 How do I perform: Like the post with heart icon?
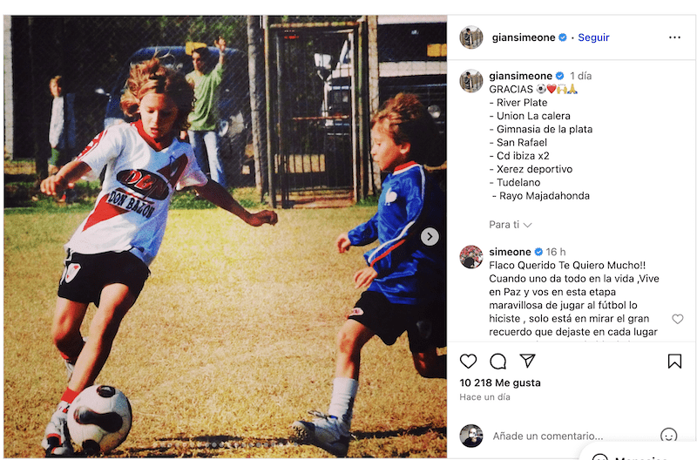coord(468,361)
